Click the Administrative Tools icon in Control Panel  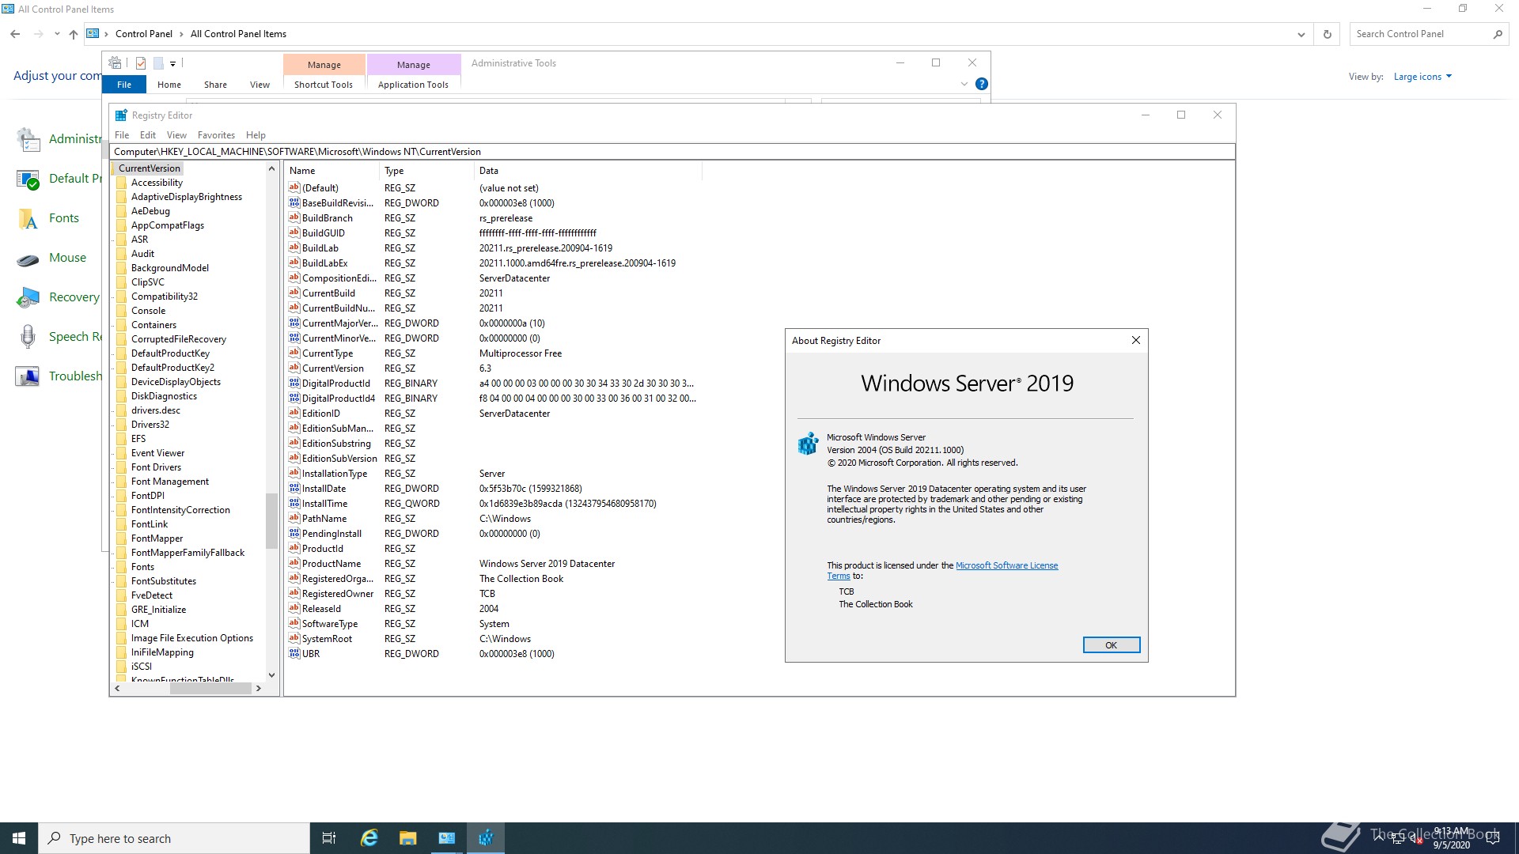28,139
